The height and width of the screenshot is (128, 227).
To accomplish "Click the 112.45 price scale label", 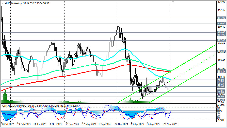I will [221, 10].
